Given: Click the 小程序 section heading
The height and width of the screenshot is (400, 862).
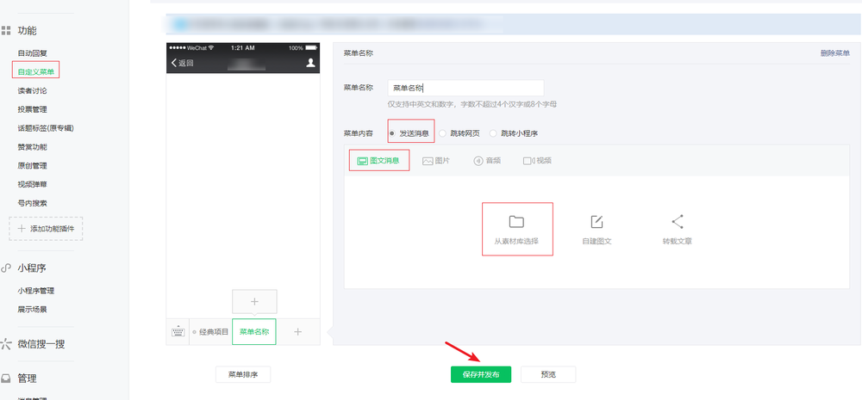Looking at the screenshot, I should [31, 268].
